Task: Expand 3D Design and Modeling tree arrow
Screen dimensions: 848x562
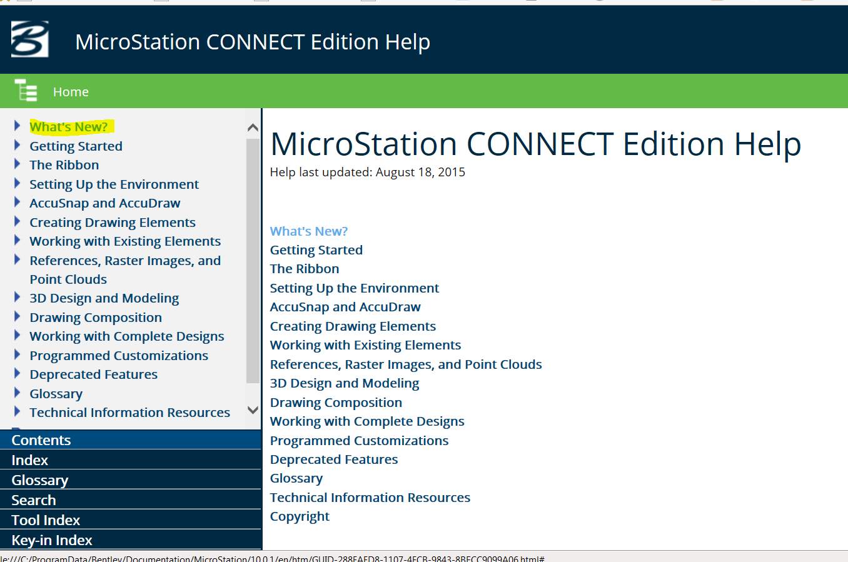Action: coord(18,297)
